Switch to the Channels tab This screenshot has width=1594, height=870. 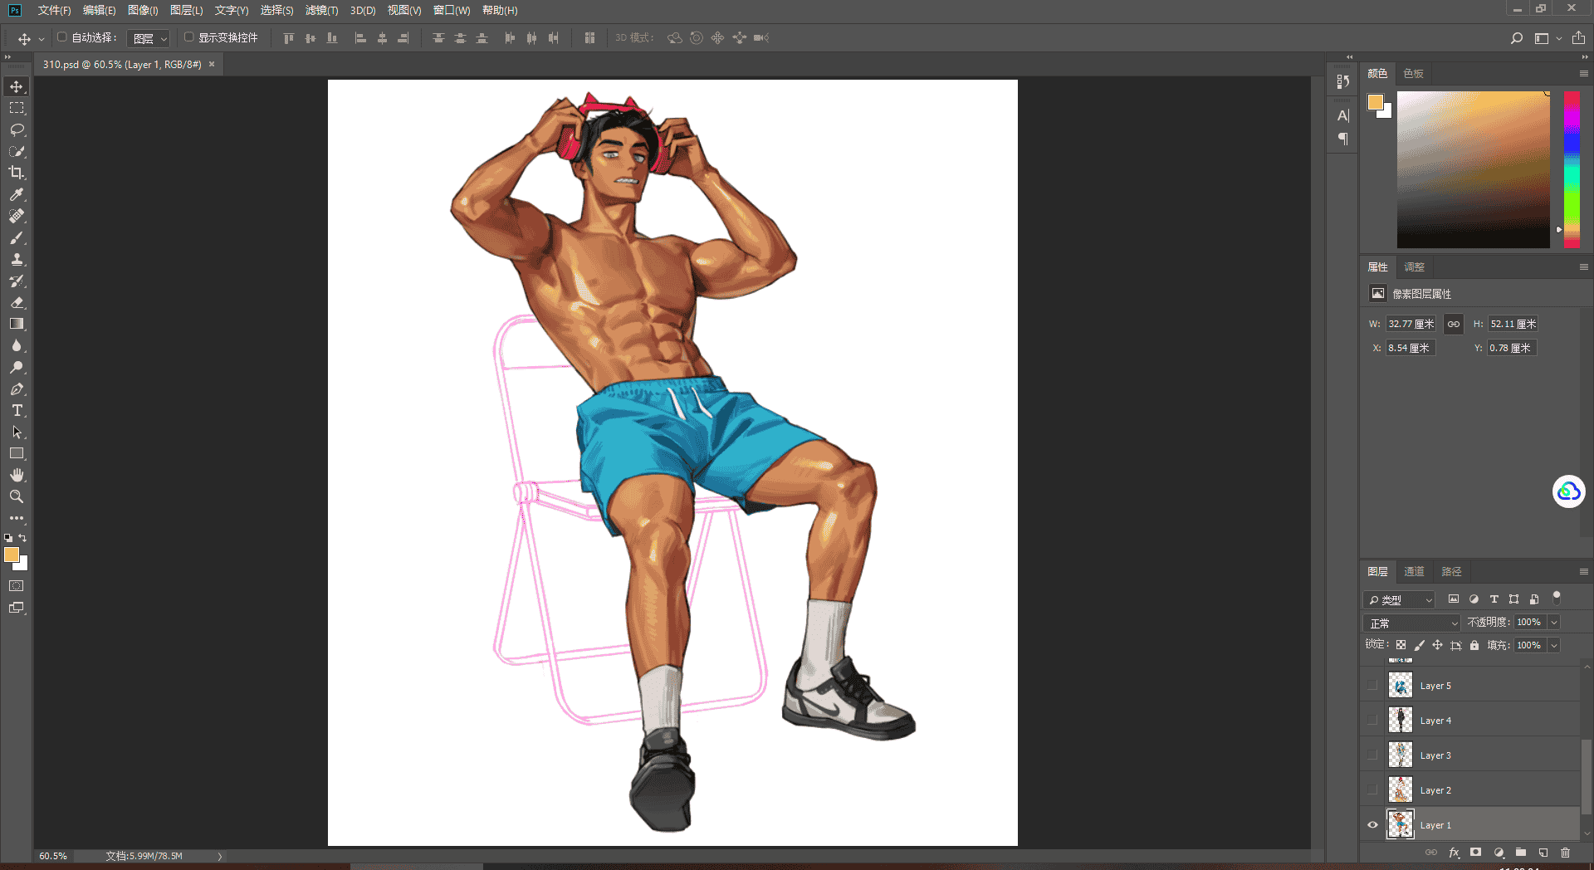1414,572
